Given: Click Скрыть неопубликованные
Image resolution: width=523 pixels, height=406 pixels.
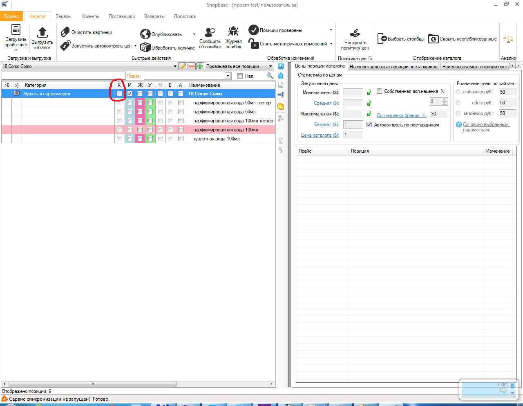Looking at the screenshot, I should click(463, 39).
